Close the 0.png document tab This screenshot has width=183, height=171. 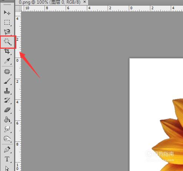[85, 2]
